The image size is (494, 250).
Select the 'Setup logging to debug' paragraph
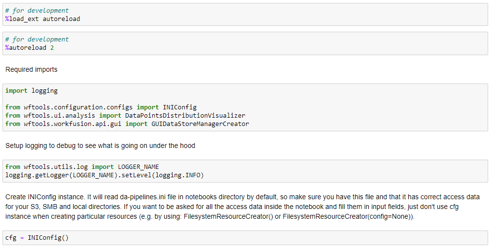click(x=100, y=146)
